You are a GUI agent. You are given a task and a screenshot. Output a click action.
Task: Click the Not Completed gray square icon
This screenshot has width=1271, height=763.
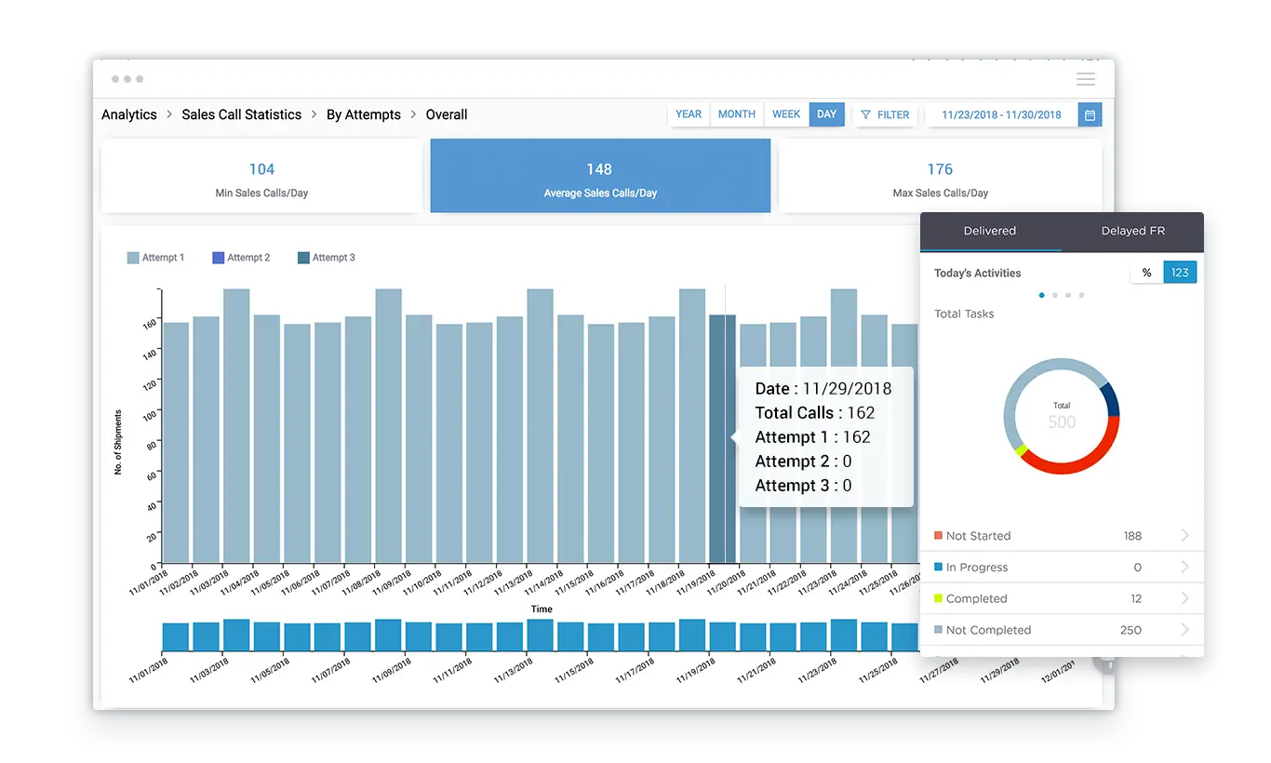[x=938, y=630]
